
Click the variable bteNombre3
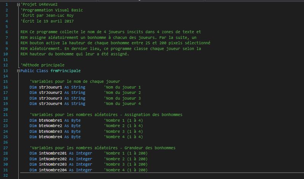pos(50,131)
